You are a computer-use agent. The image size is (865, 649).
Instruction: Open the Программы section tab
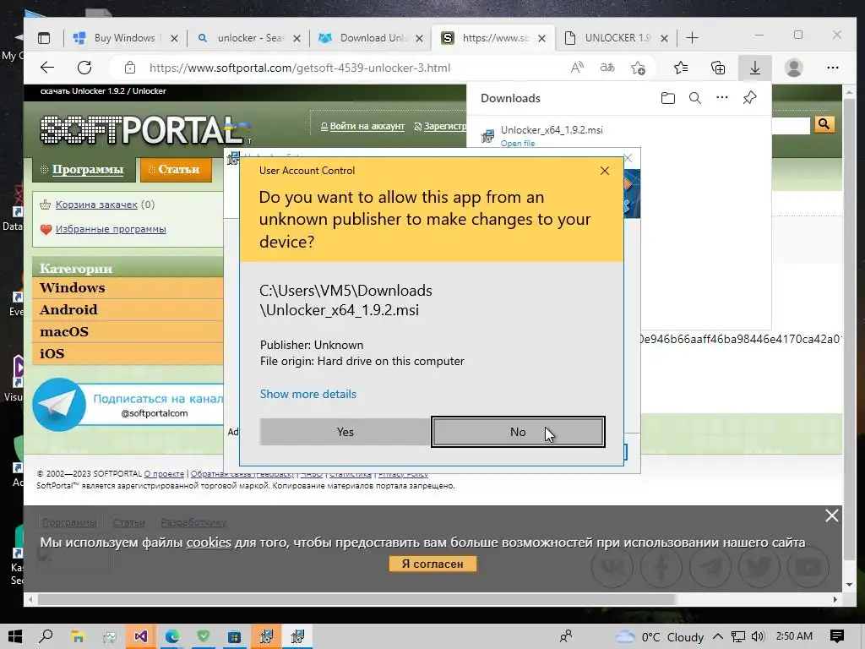point(84,169)
